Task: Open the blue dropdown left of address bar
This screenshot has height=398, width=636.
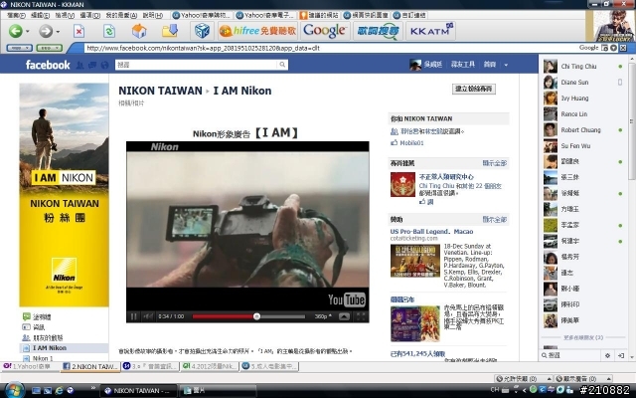Action: tap(20, 48)
